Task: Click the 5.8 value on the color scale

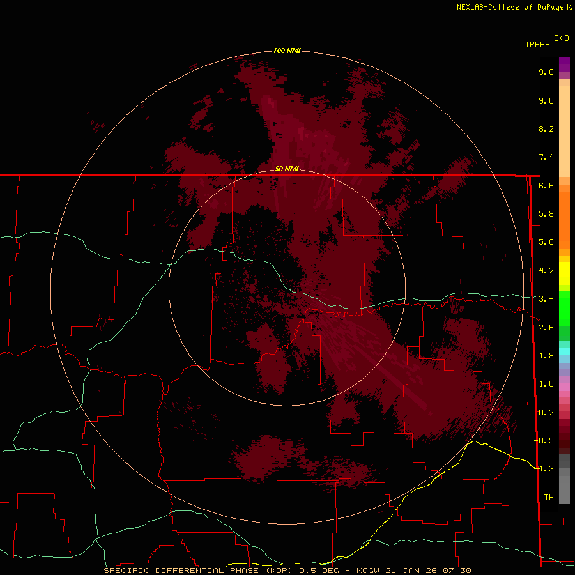Action: tap(546, 214)
